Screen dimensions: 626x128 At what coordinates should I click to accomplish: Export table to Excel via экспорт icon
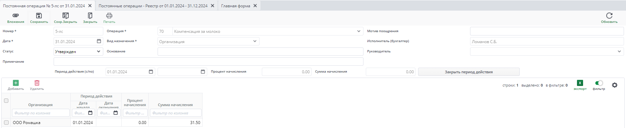(x=580, y=83)
